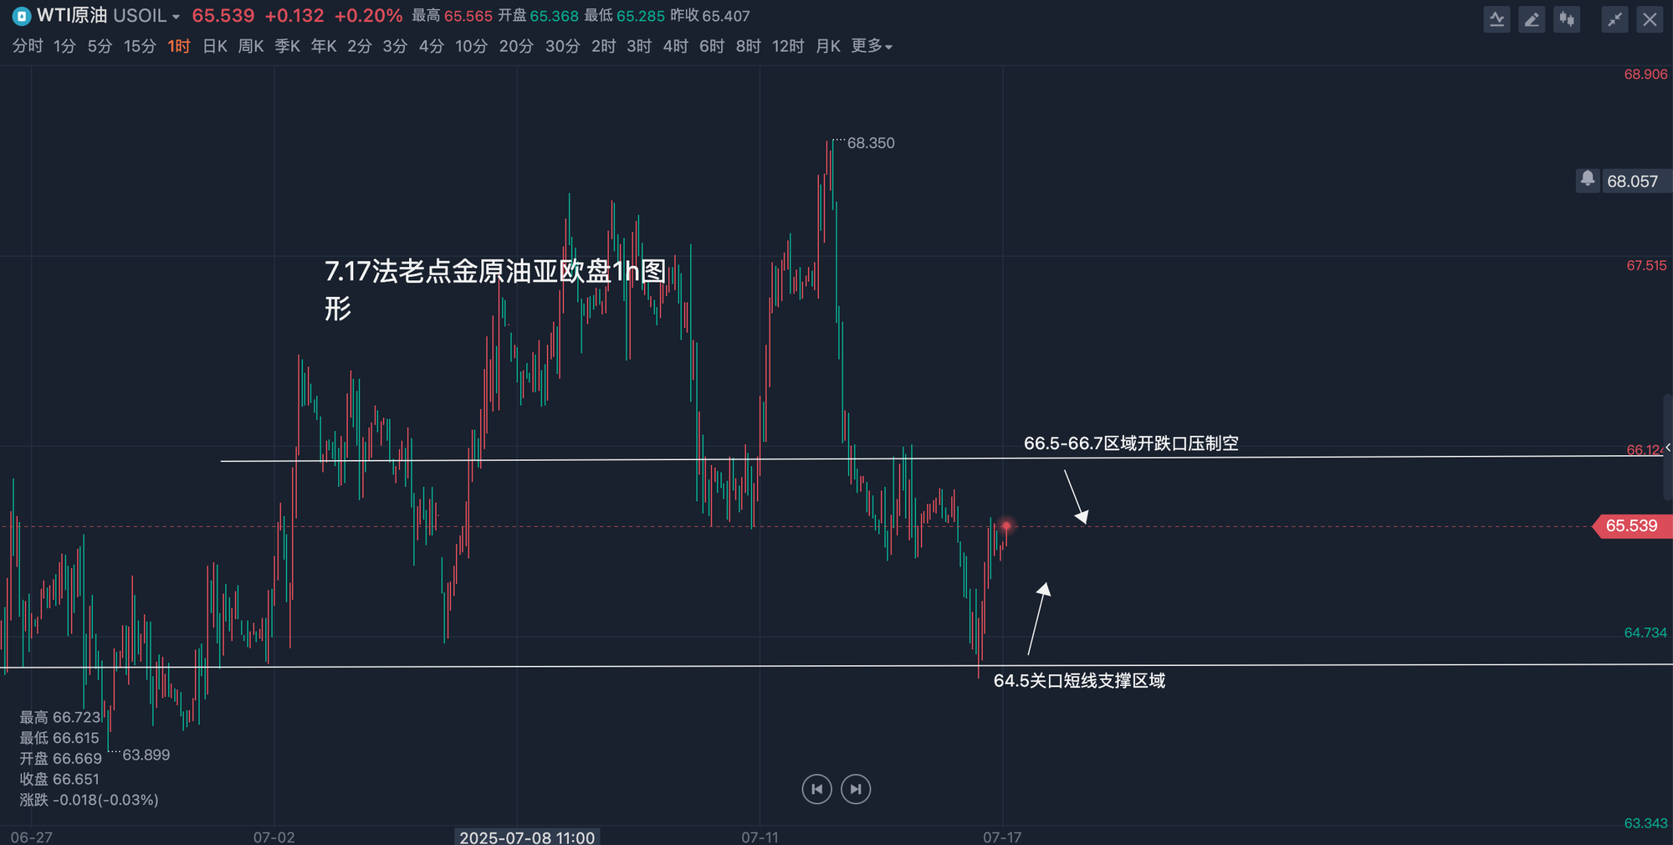This screenshot has height=845, width=1673.
Task: Expand the 更多 timeframes dropdown
Action: 872,46
